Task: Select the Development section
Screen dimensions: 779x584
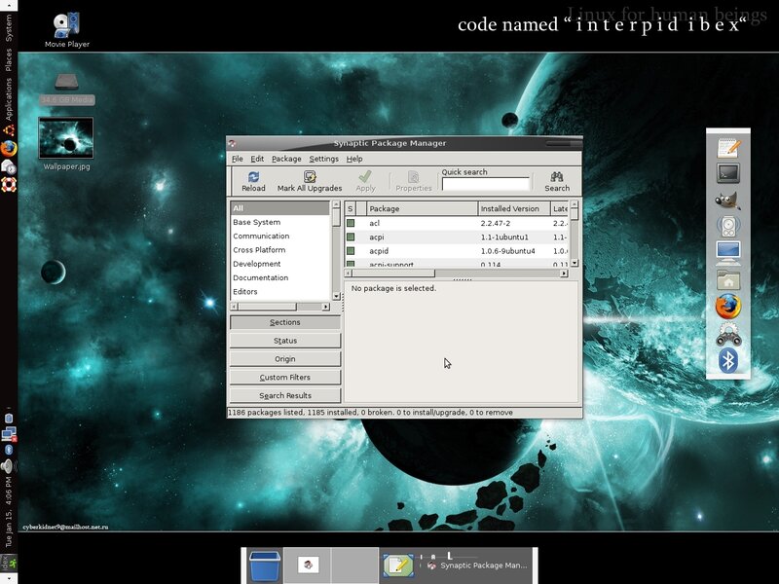Action: click(279, 264)
